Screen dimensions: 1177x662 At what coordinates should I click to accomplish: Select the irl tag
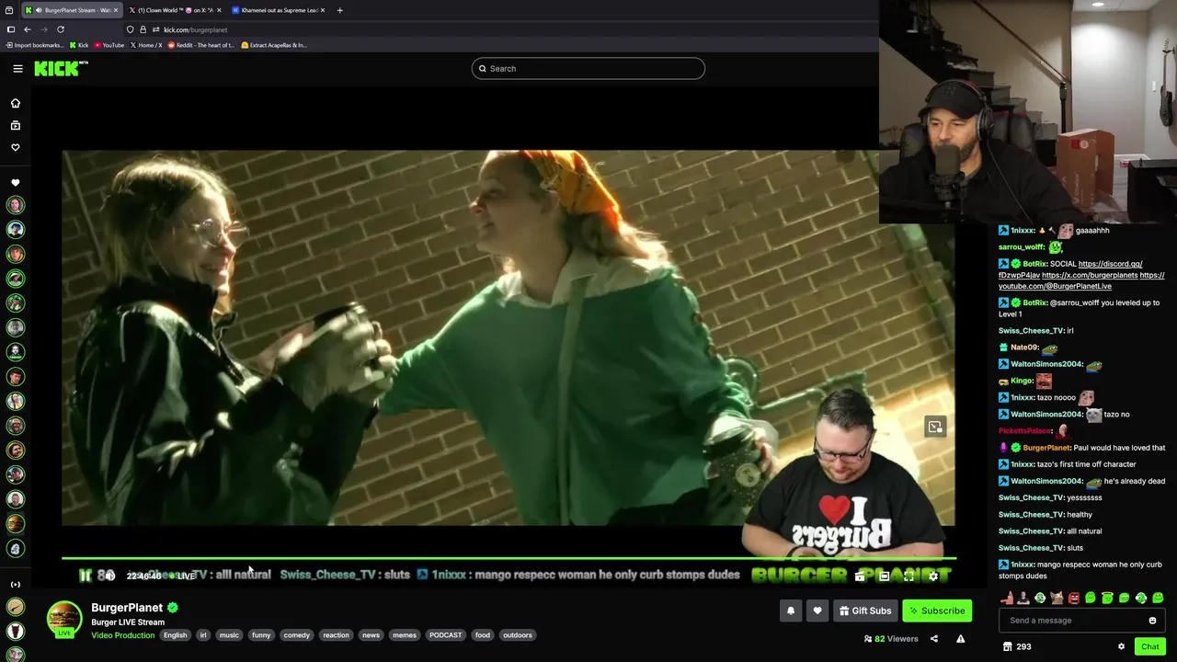click(203, 635)
